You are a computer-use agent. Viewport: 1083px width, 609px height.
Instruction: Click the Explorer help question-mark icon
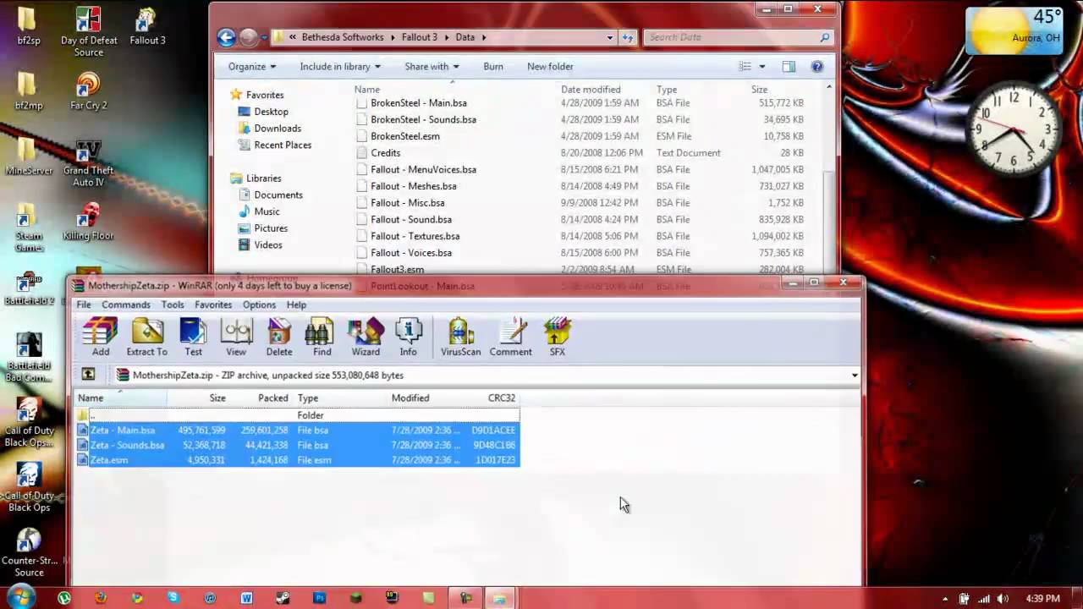[x=816, y=66]
